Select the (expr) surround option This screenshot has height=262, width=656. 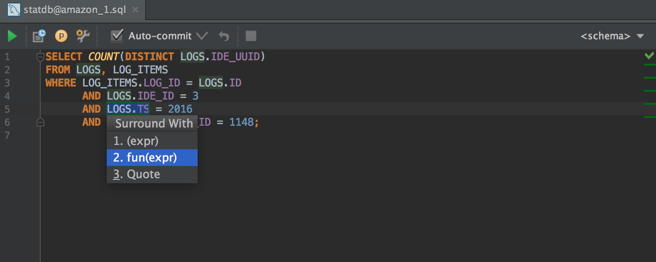(x=152, y=141)
